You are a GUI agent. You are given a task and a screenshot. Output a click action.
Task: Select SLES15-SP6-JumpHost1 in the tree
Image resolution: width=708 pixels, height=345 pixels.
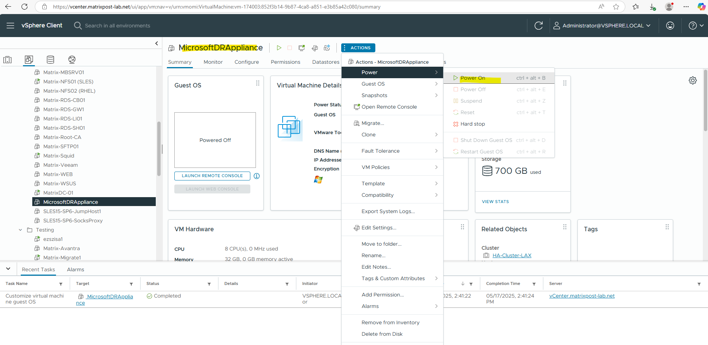point(72,211)
